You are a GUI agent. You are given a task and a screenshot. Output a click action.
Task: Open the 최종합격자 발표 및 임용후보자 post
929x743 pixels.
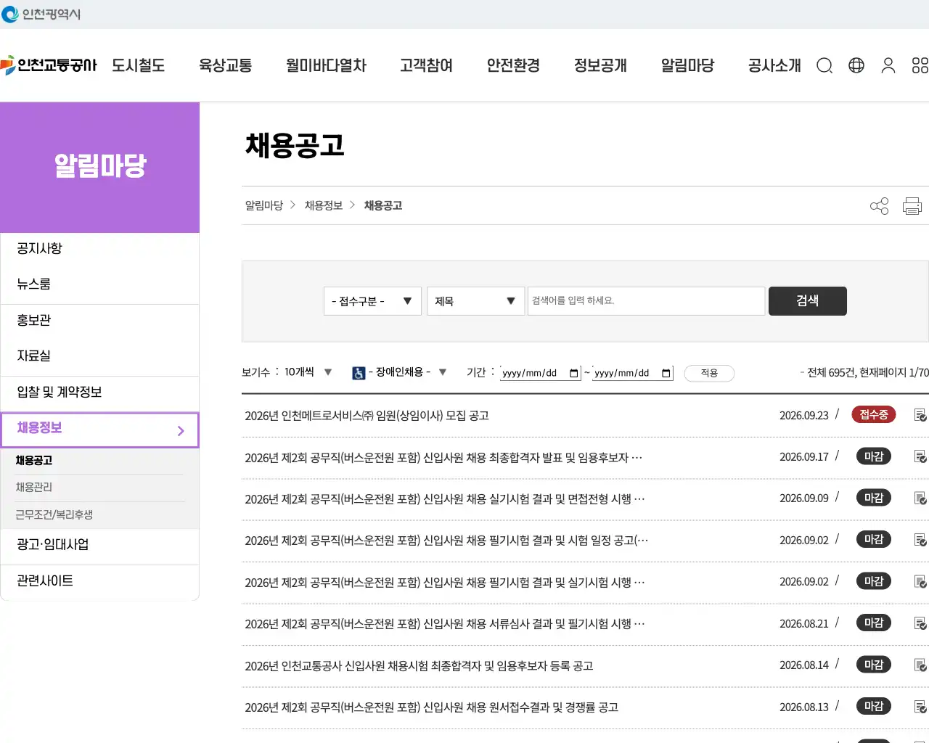pyautogui.click(x=443, y=457)
